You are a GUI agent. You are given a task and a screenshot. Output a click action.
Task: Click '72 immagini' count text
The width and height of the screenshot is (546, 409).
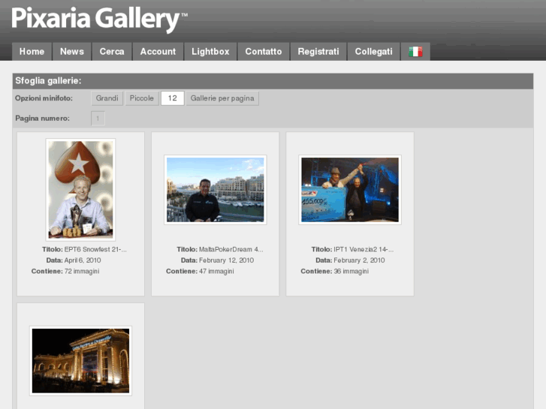click(82, 271)
